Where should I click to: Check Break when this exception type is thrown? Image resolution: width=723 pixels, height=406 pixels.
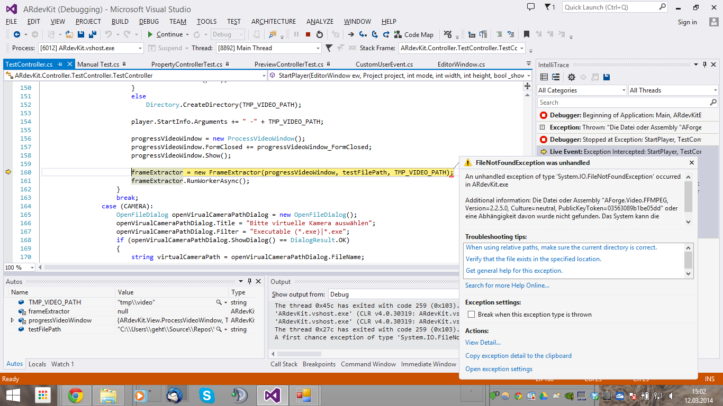click(472, 315)
